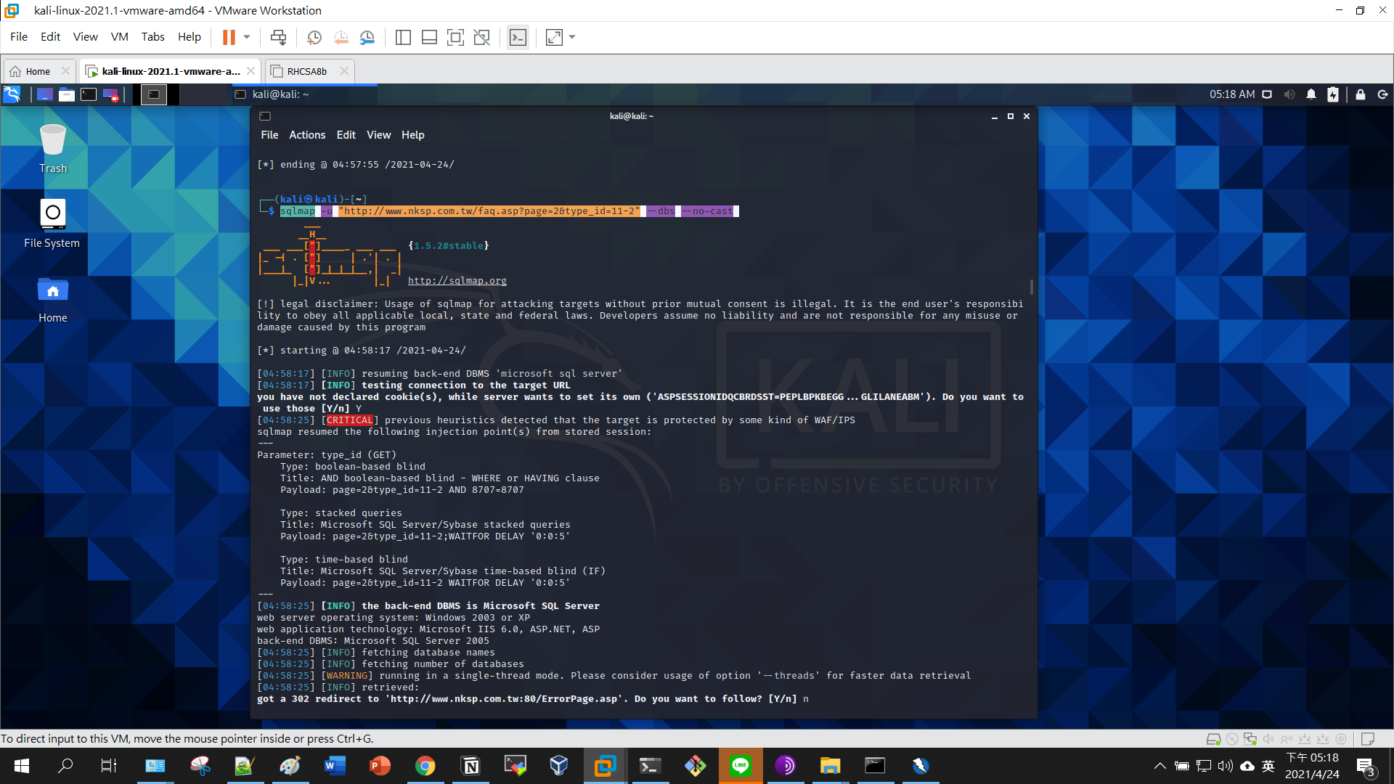The height and width of the screenshot is (784, 1394).
Task: Open the VM menu
Action: pos(119,37)
